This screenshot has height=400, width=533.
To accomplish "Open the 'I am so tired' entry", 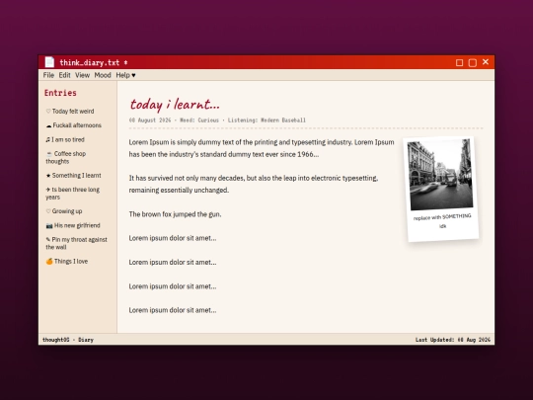I will [65, 140].
